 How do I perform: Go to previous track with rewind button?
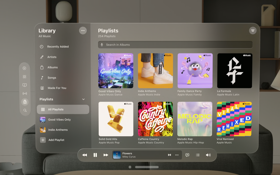(84, 155)
